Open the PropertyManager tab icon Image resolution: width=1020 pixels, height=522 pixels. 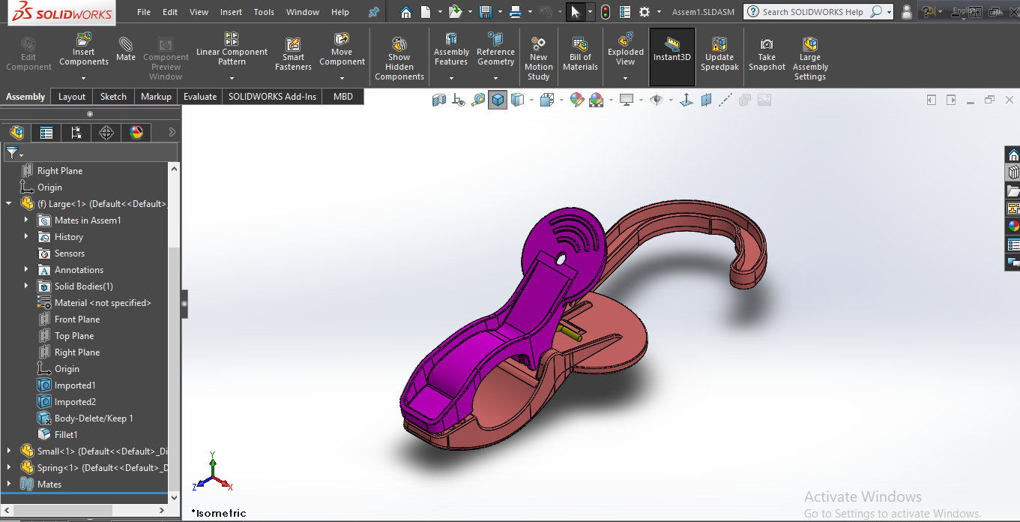tap(46, 133)
